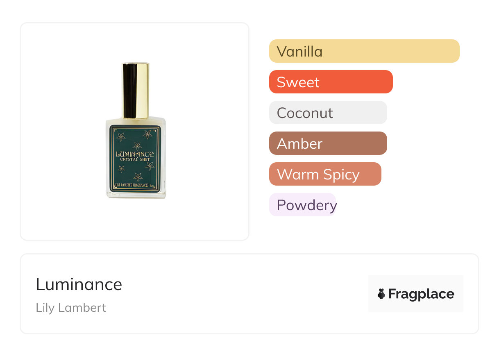Click the Crystal Mist text on the bottle

click(x=135, y=159)
